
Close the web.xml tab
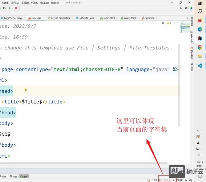[x=157, y=18]
